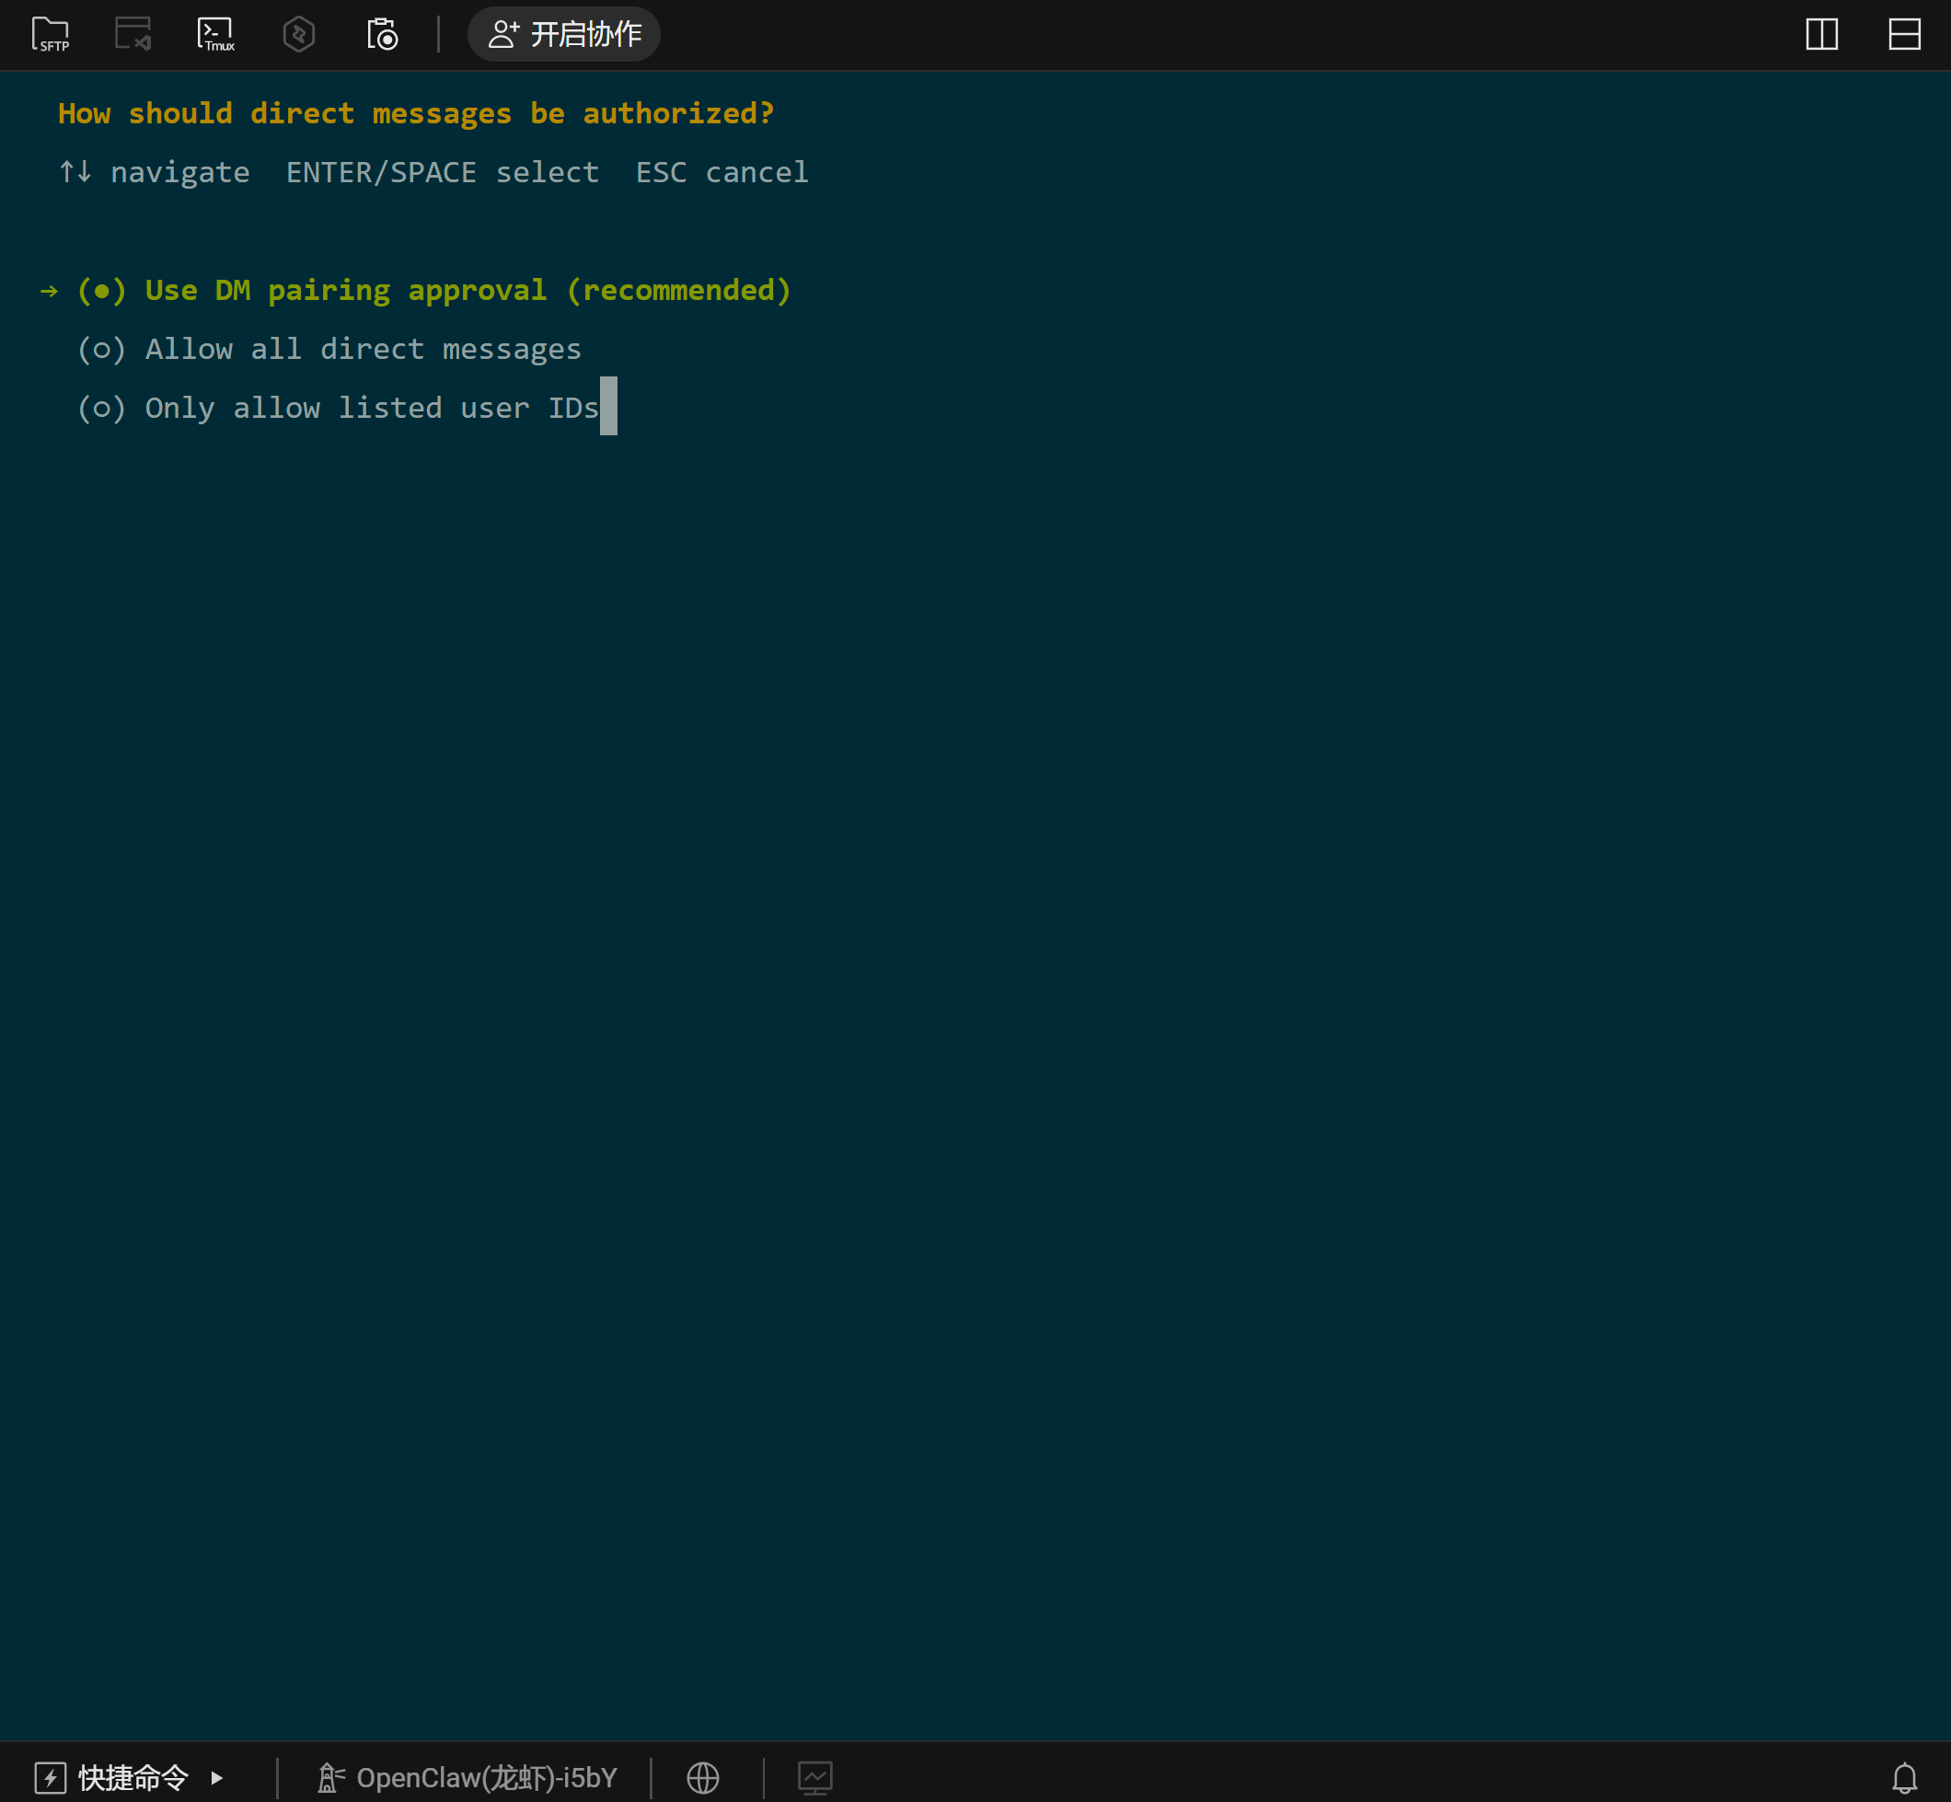This screenshot has height=1802, width=1951.
Task: Click the 'How should direct messages be authorized?' heading
Action: pyautogui.click(x=415, y=114)
